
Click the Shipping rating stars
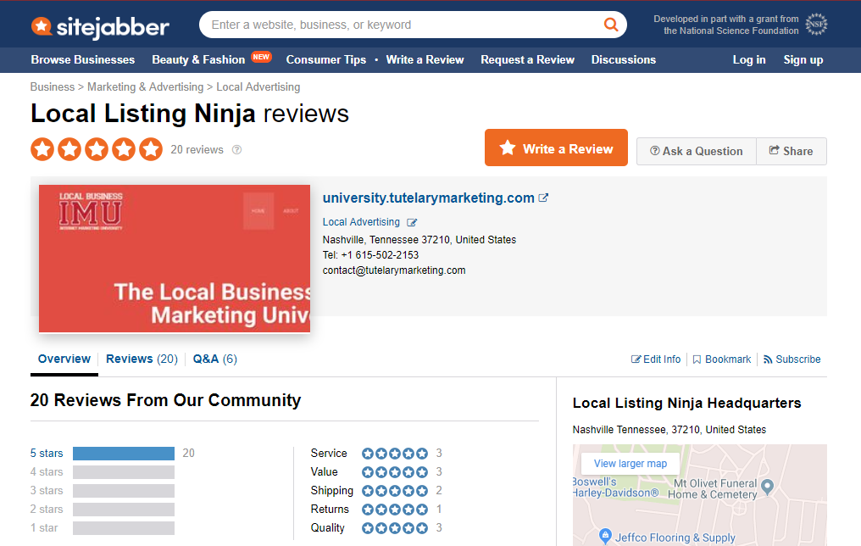coord(395,491)
